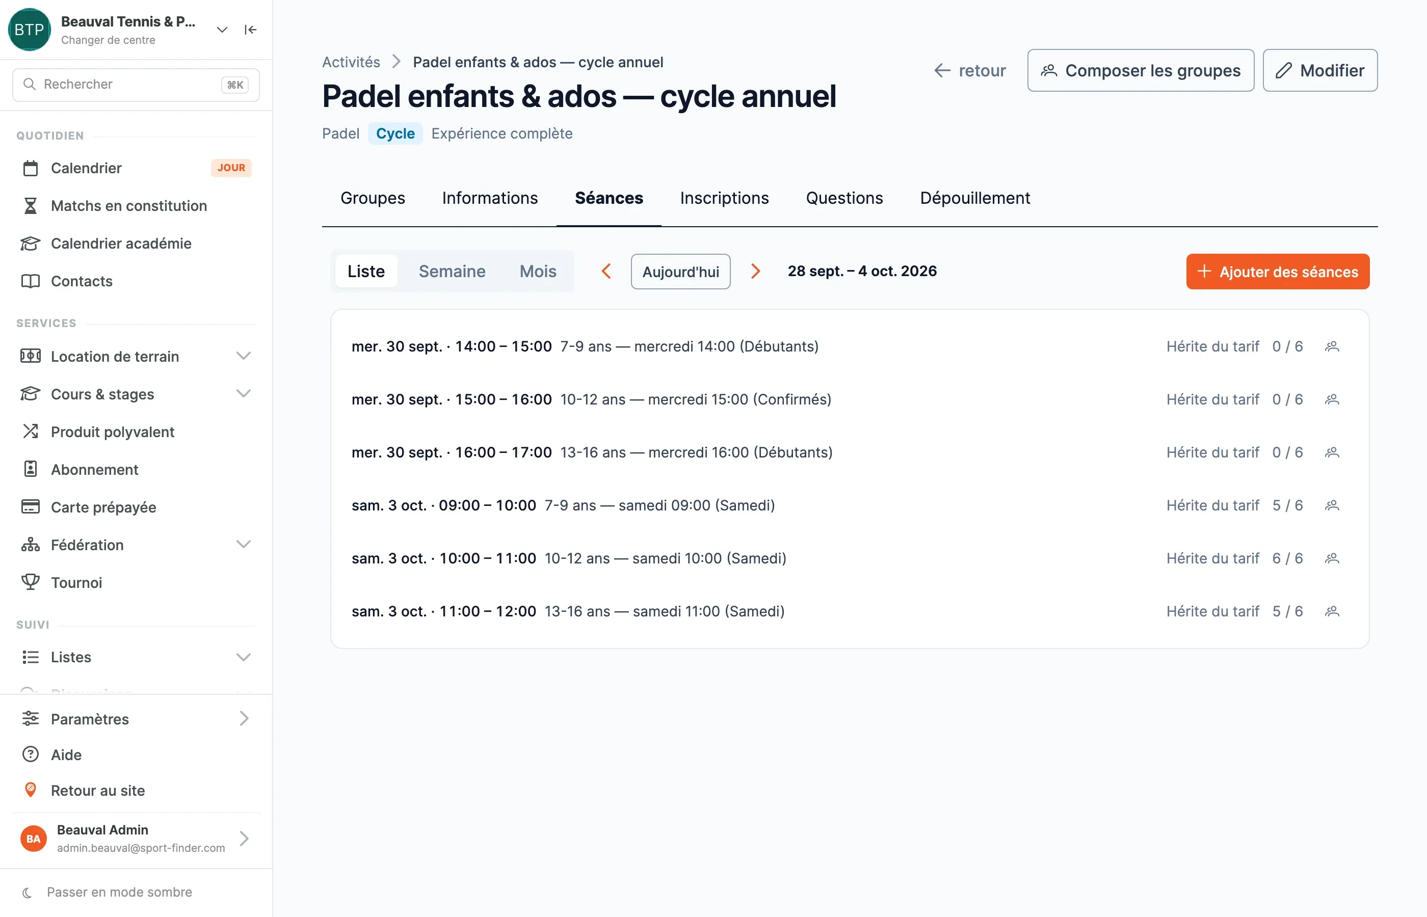Viewport: 1427px width, 917px height.
Task: Open the Contacts book icon item
Action: [136, 281]
